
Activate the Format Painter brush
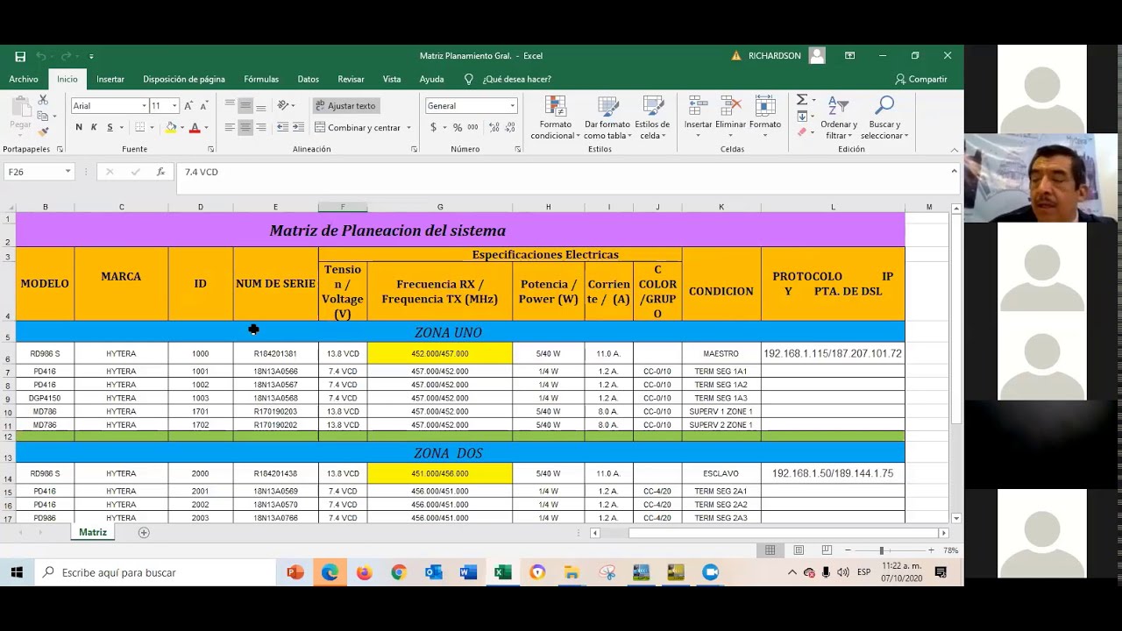[x=43, y=131]
